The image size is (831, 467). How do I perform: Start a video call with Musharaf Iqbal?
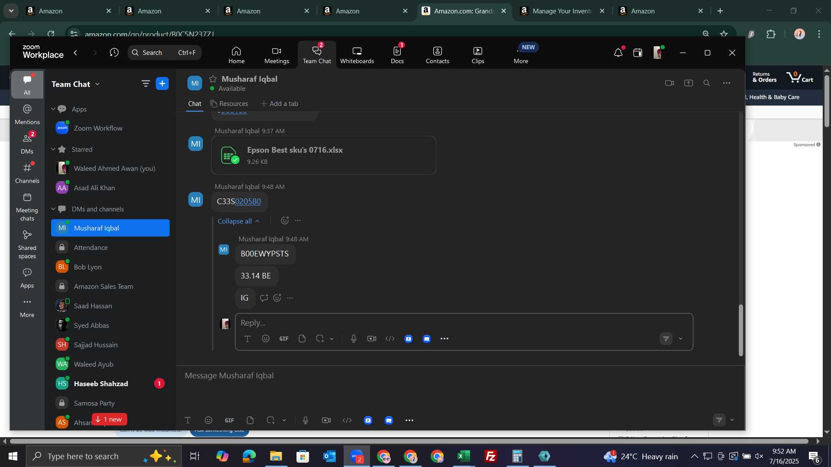point(670,83)
